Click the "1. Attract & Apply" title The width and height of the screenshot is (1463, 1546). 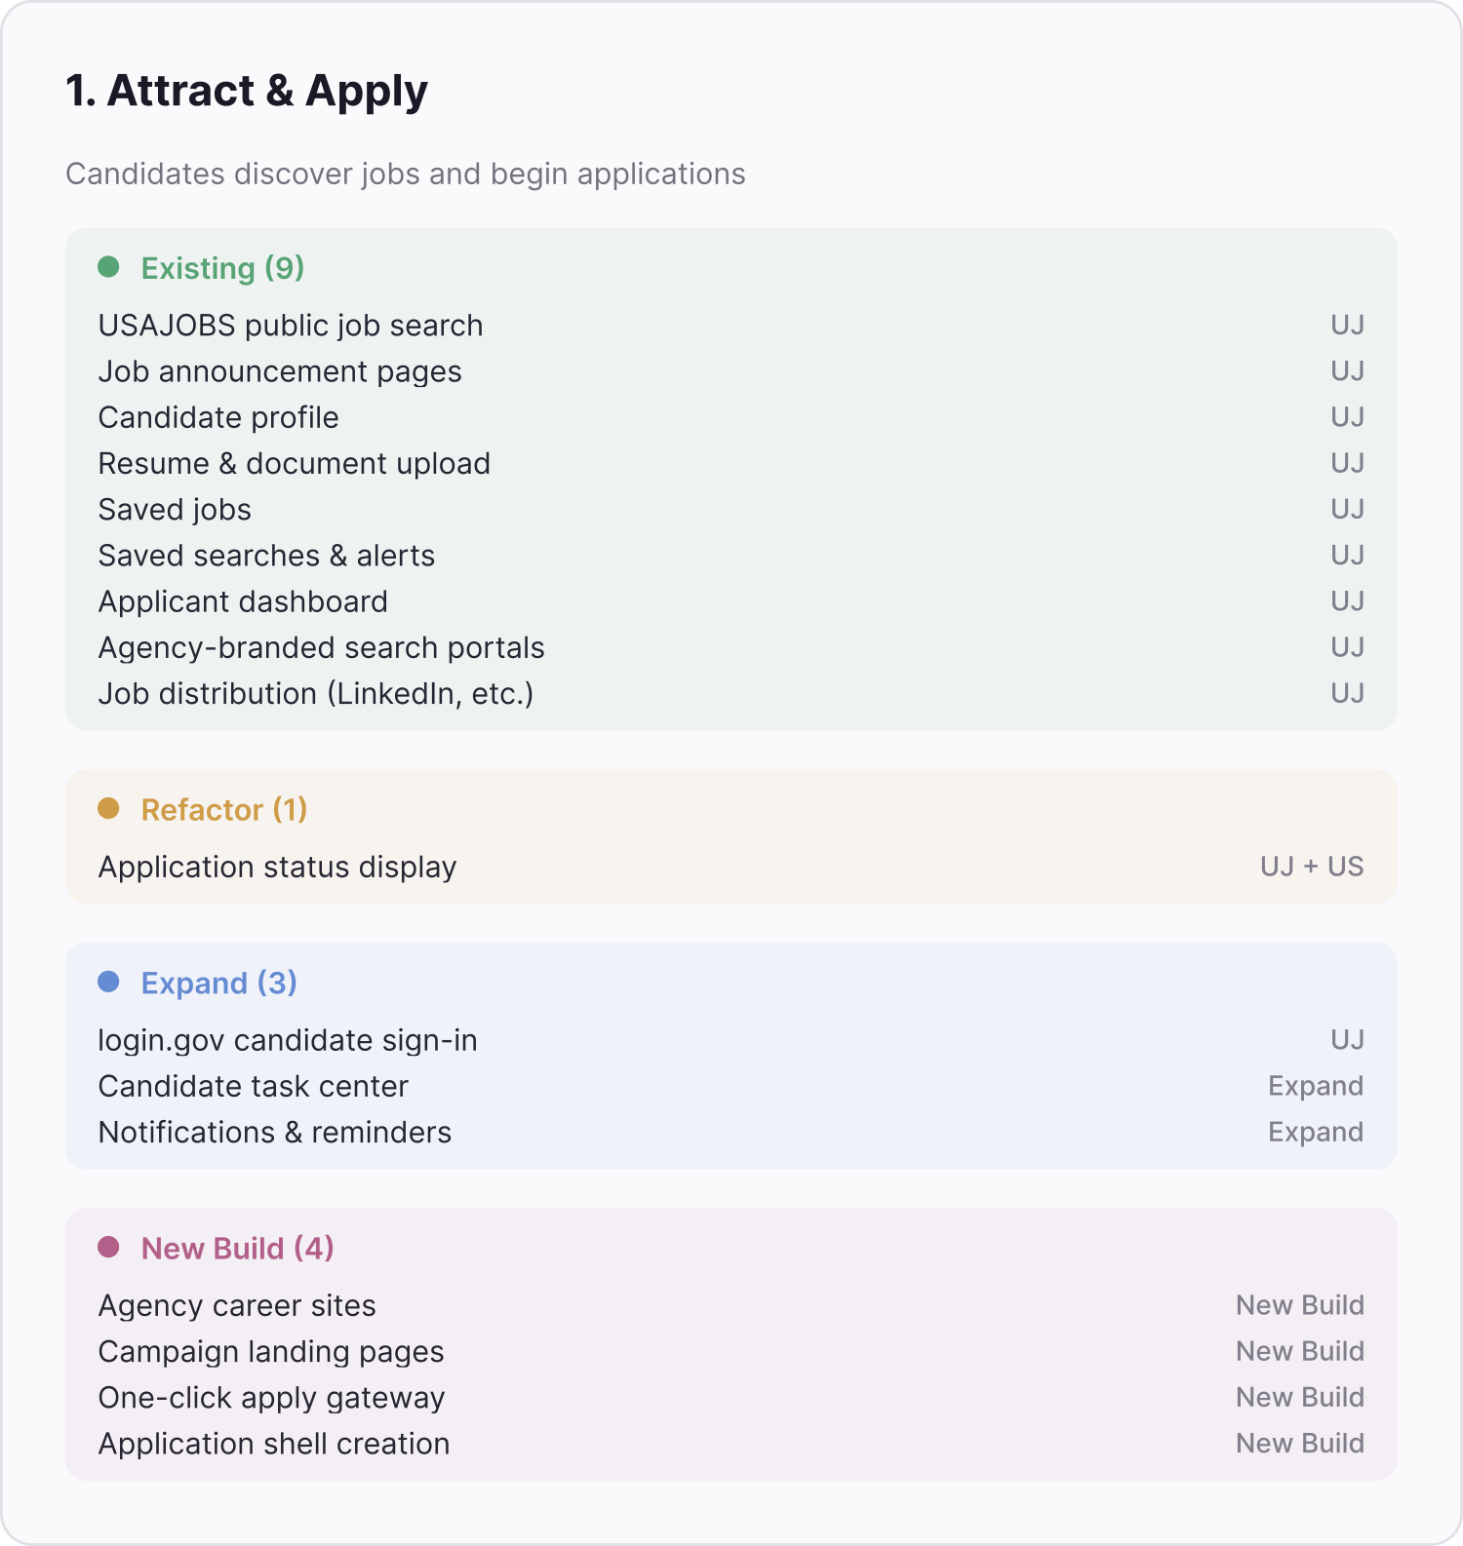point(247,91)
